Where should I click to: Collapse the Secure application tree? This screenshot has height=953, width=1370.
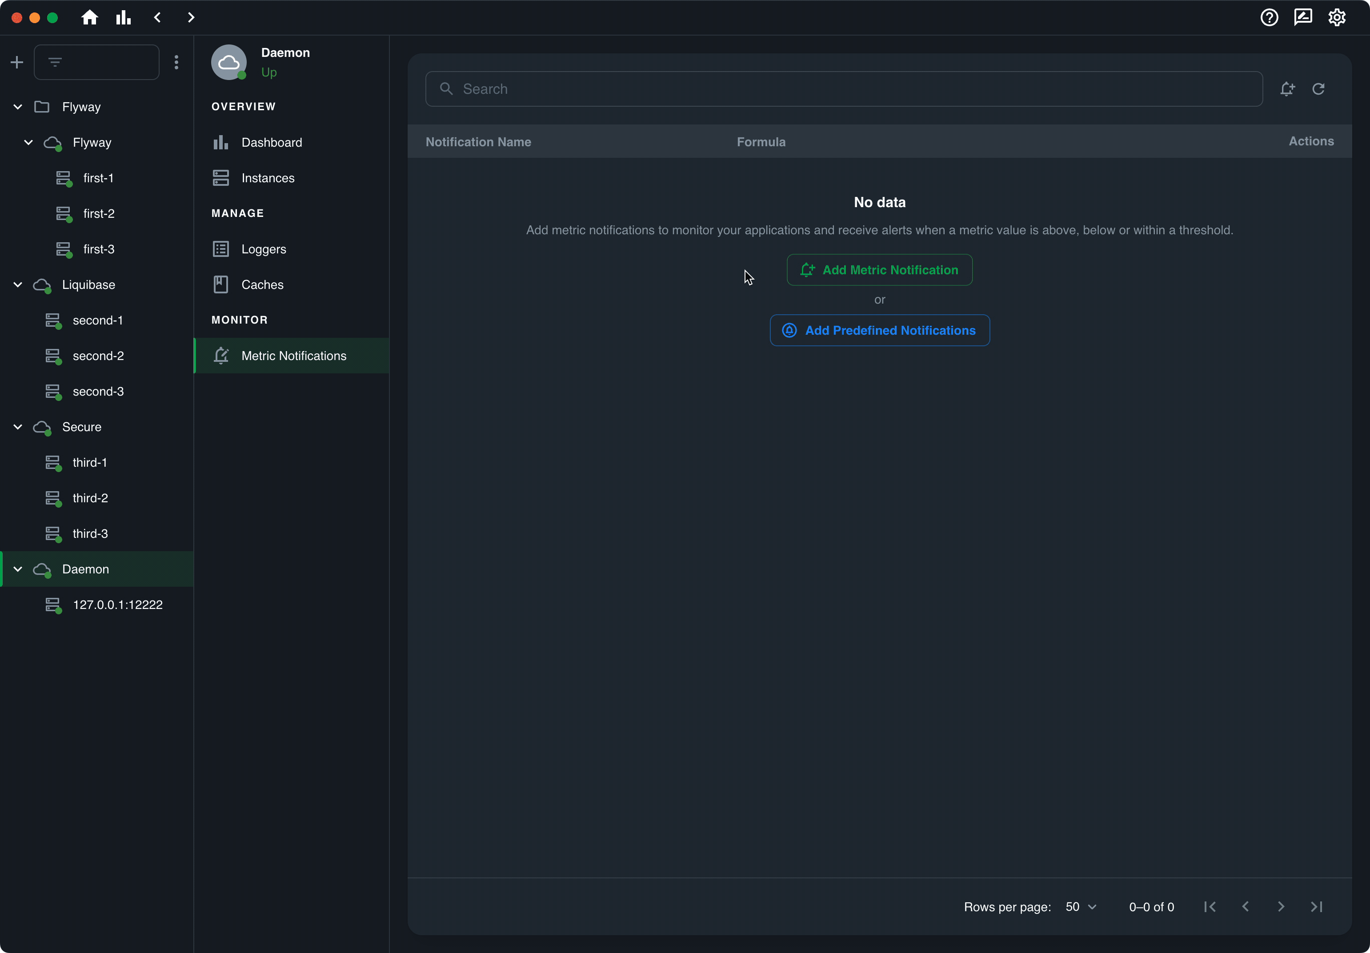coord(18,427)
